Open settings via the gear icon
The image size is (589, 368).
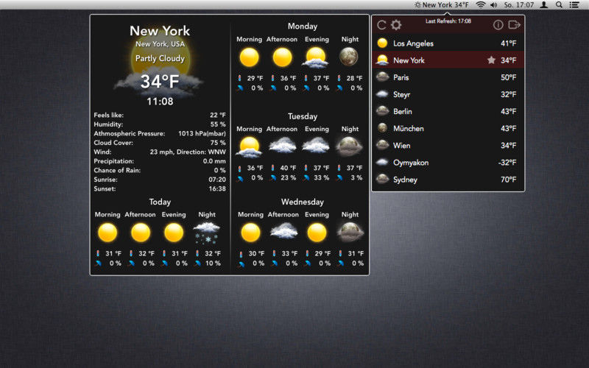[x=396, y=25]
